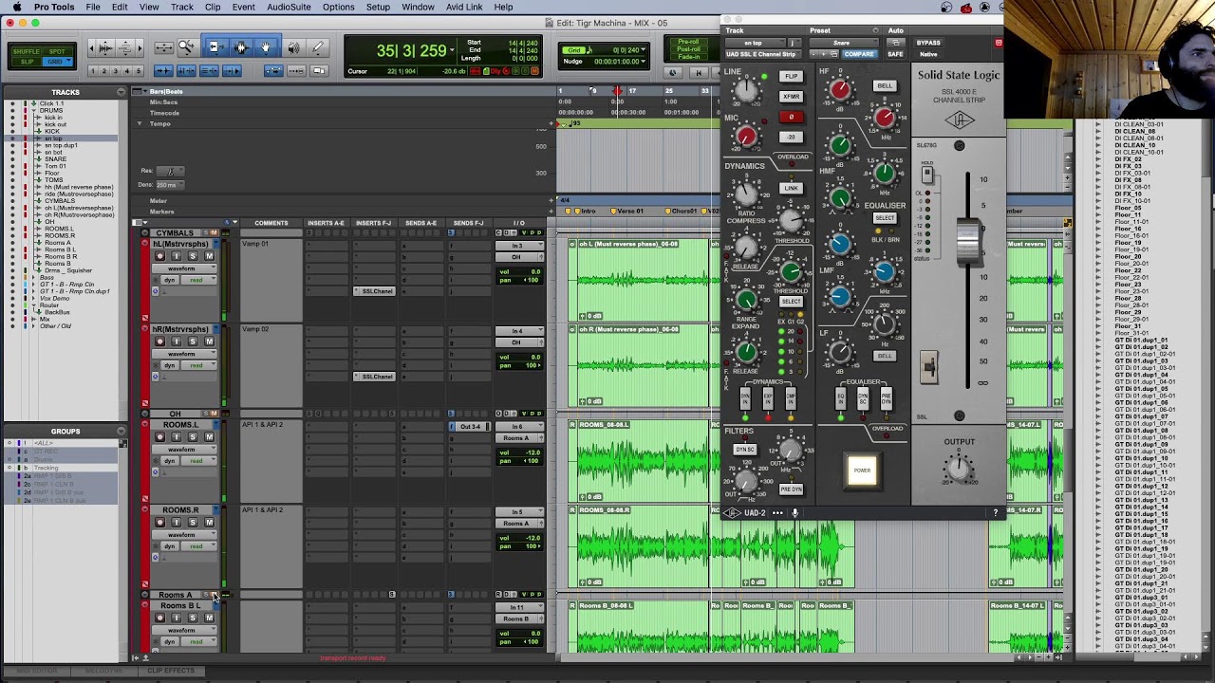Select the Selector tool
The image size is (1215, 683).
pyautogui.click(x=240, y=47)
